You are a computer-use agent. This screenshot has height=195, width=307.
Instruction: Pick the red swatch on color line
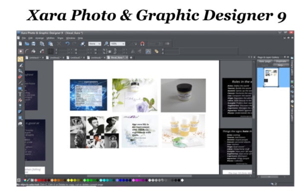[39, 180]
